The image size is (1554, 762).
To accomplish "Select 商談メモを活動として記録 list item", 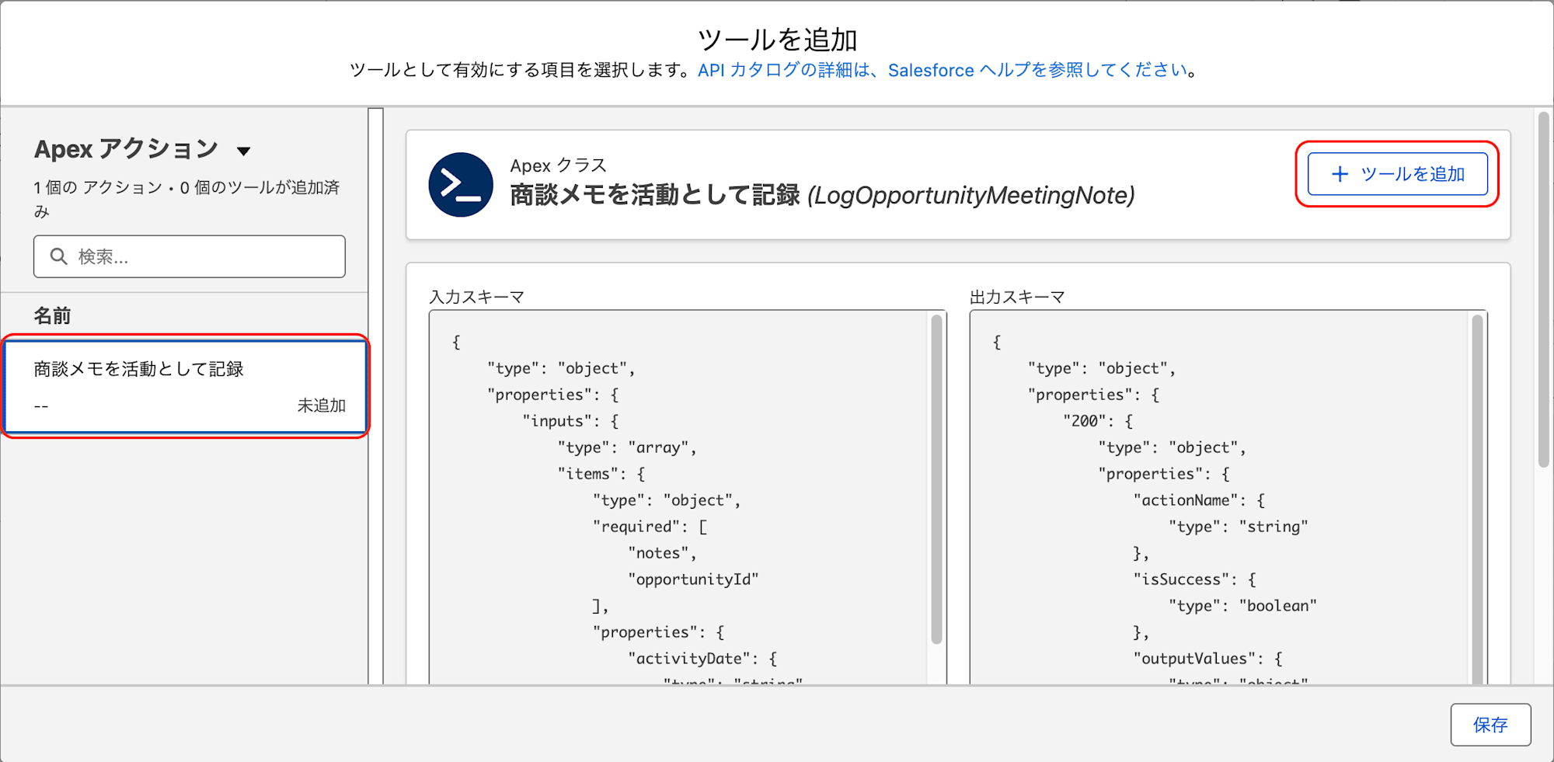I will pos(185,387).
